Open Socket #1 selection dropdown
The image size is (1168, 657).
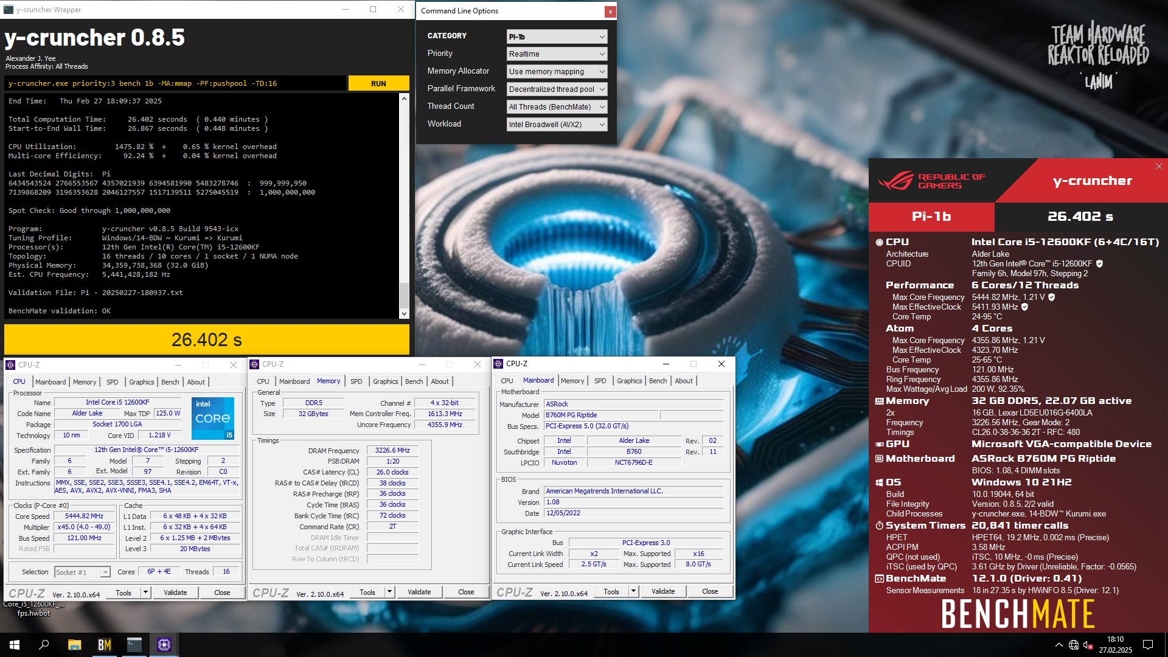(x=82, y=572)
